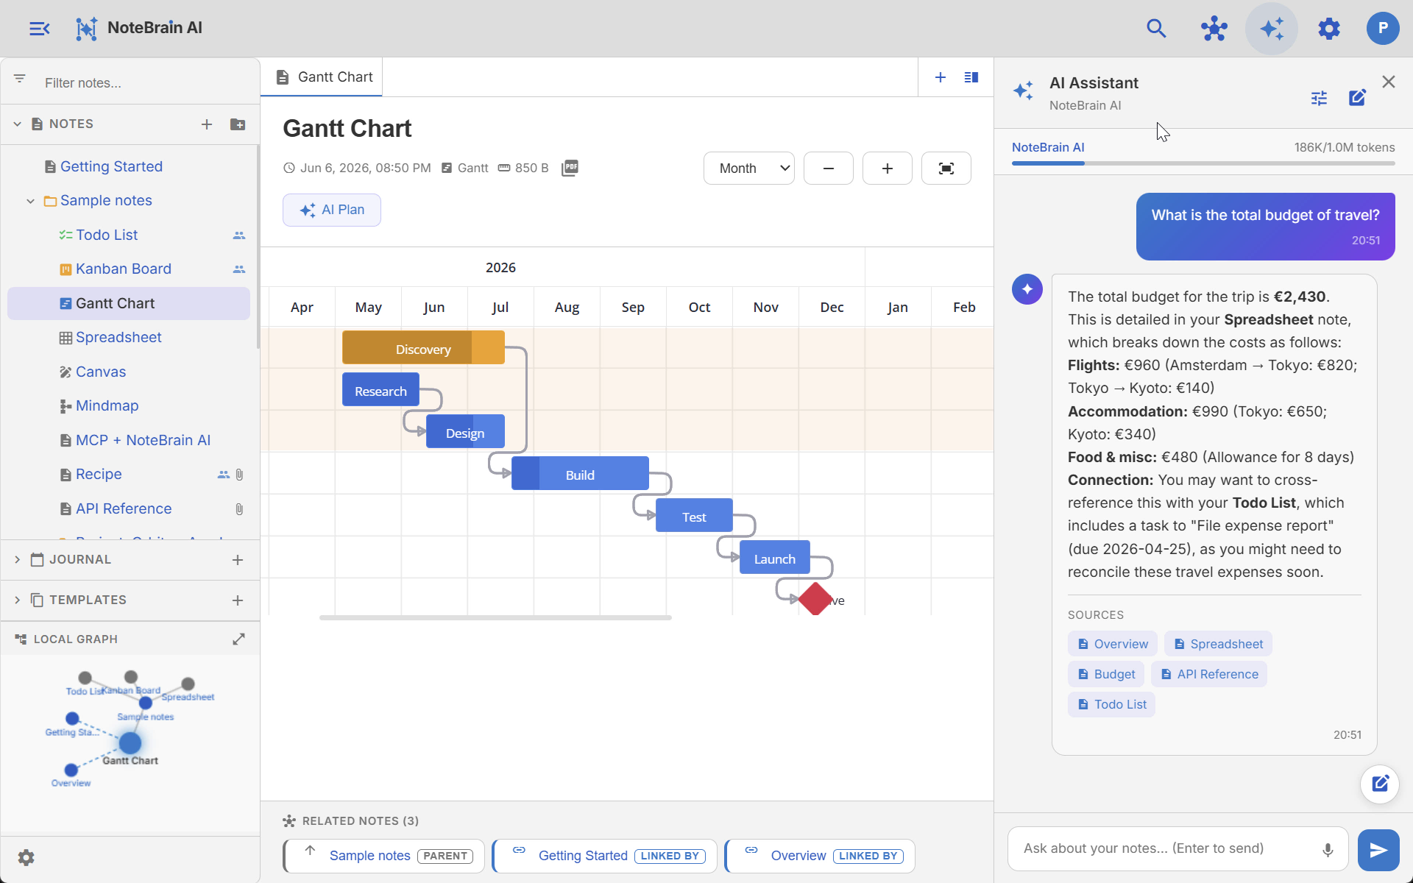Open the Mindmap note
The width and height of the screenshot is (1413, 883).
pyautogui.click(x=107, y=406)
